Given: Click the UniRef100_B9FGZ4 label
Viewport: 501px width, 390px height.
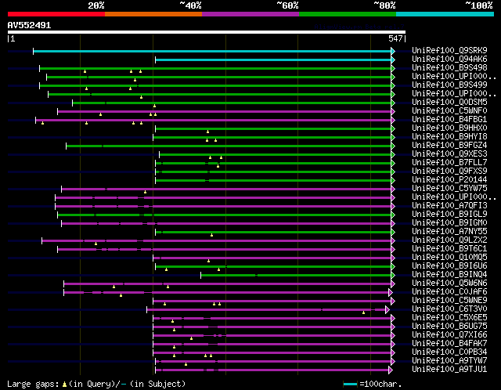Looking at the screenshot, I should pyautogui.click(x=449, y=146).
